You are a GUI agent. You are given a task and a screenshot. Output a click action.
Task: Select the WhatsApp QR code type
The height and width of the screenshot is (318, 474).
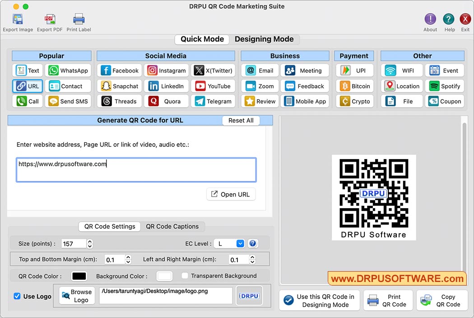68,70
